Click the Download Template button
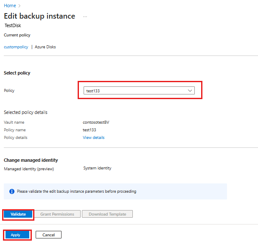This screenshot has width=258, height=241. 107,214
